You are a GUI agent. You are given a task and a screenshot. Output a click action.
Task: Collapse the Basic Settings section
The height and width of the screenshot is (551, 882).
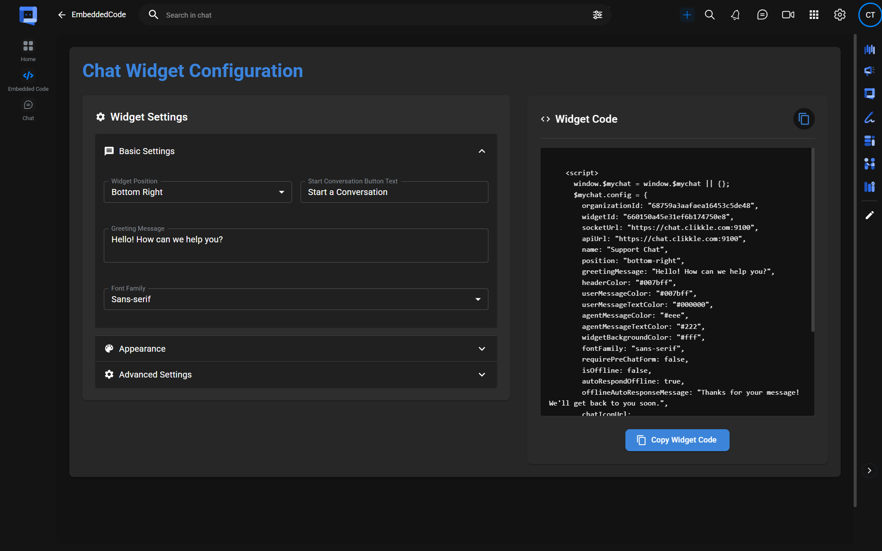pos(481,151)
